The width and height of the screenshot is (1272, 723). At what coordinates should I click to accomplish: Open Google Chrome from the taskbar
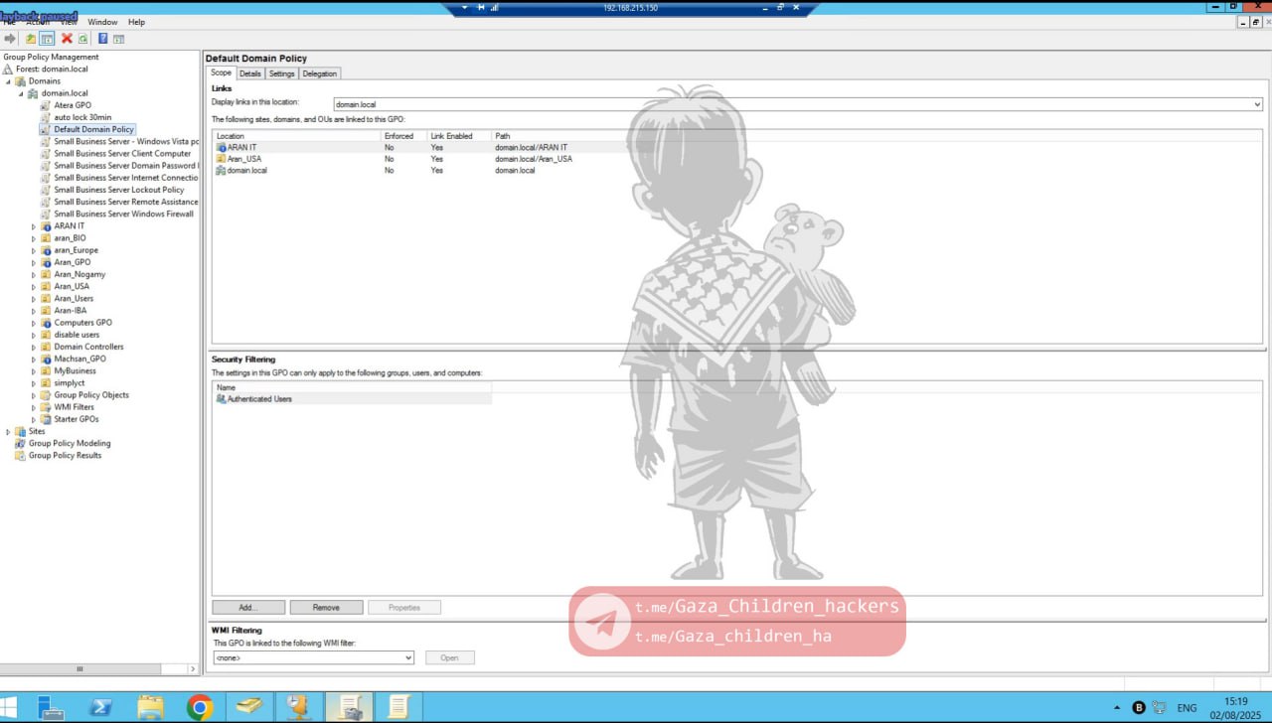[x=200, y=707]
